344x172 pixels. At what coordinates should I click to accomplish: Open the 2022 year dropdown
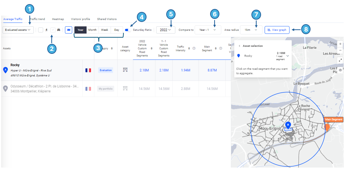[x=165, y=30]
